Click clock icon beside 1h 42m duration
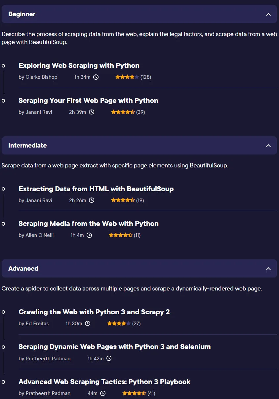The height and width of the screenshot is (399, 279). click(109, 359)
